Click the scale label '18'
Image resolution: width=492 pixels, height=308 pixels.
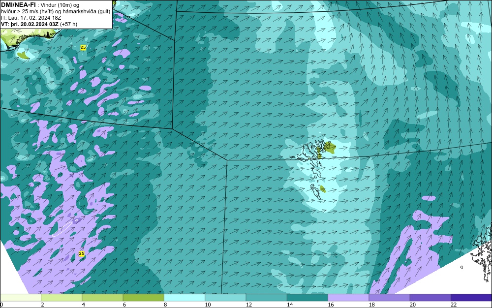372,305
